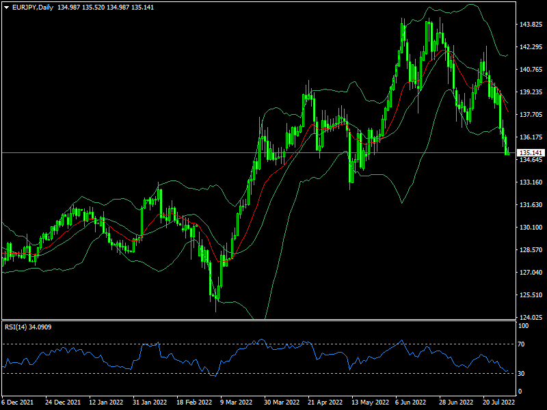Click the 140.765 price scale label
The image size is (547, 410).
click(x=531, y=70)
